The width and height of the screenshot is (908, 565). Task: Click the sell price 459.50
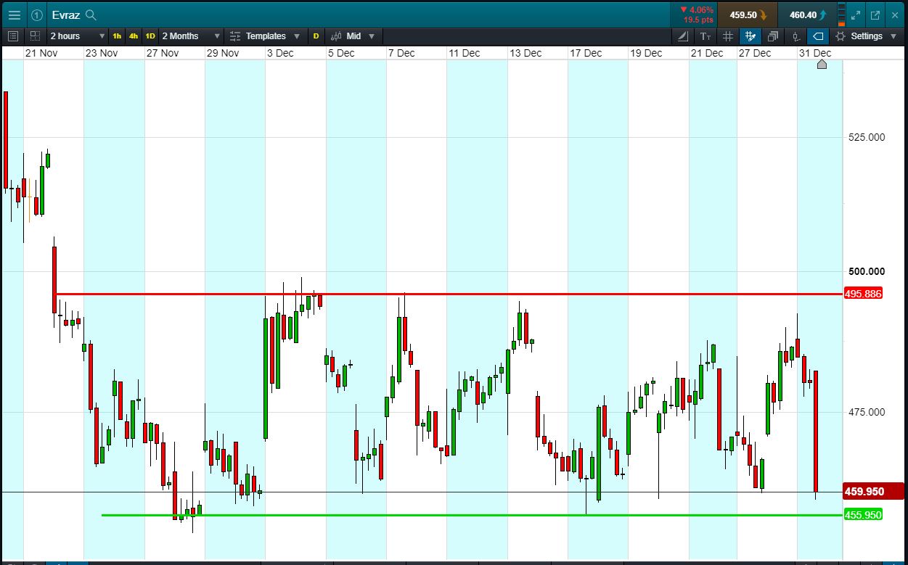pos(748,15)
